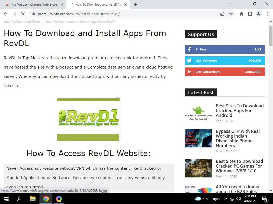Open the Windows Start menu
The width and height of the screenshot is (273, 204).
point(6,199)
